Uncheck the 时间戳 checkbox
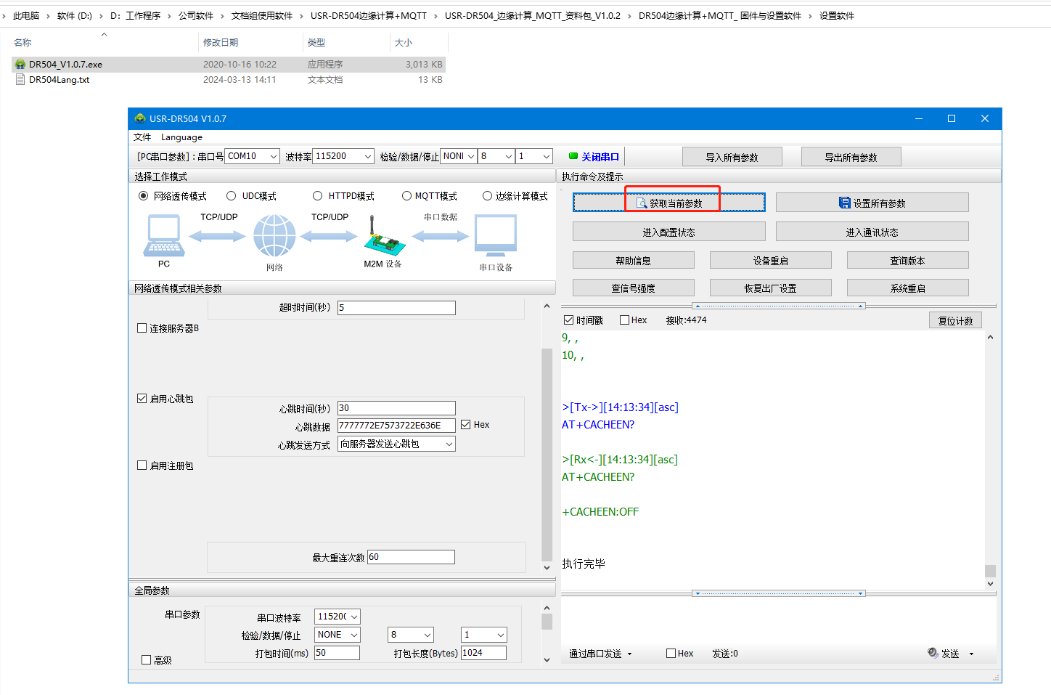 pyautogui.click(x=568, y=320)
